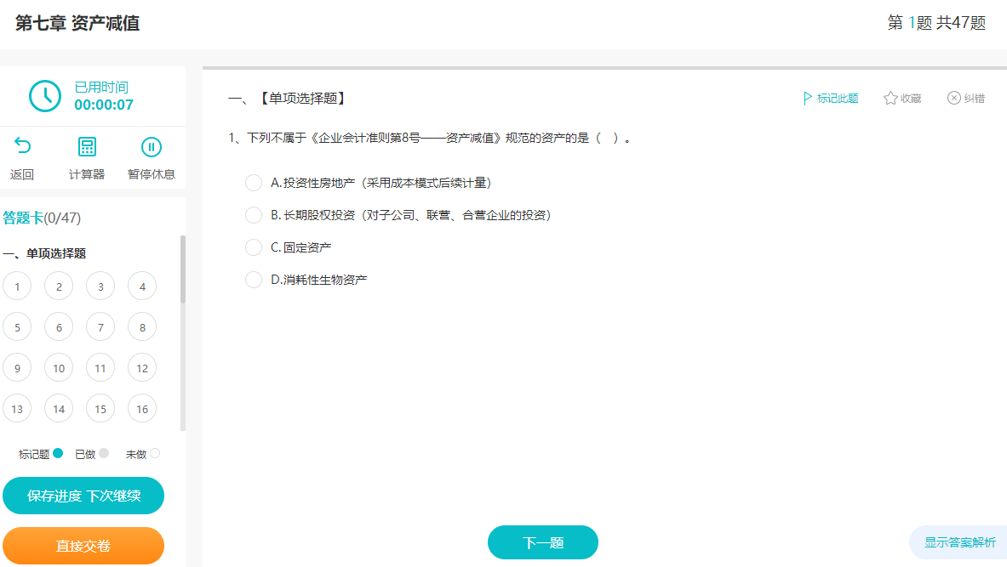Viewport: 1007px width, 567px height.
Task: Open question 16 from the answer sheet
Action: pos(141,408)
